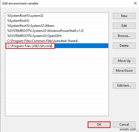Click the New button
This screenshot has width=139, height=132.
(x=124, y=16)
